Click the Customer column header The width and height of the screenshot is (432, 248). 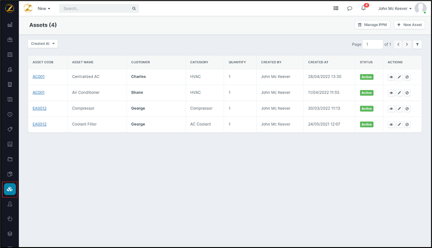pyautogui.click(x=141, y=62)
